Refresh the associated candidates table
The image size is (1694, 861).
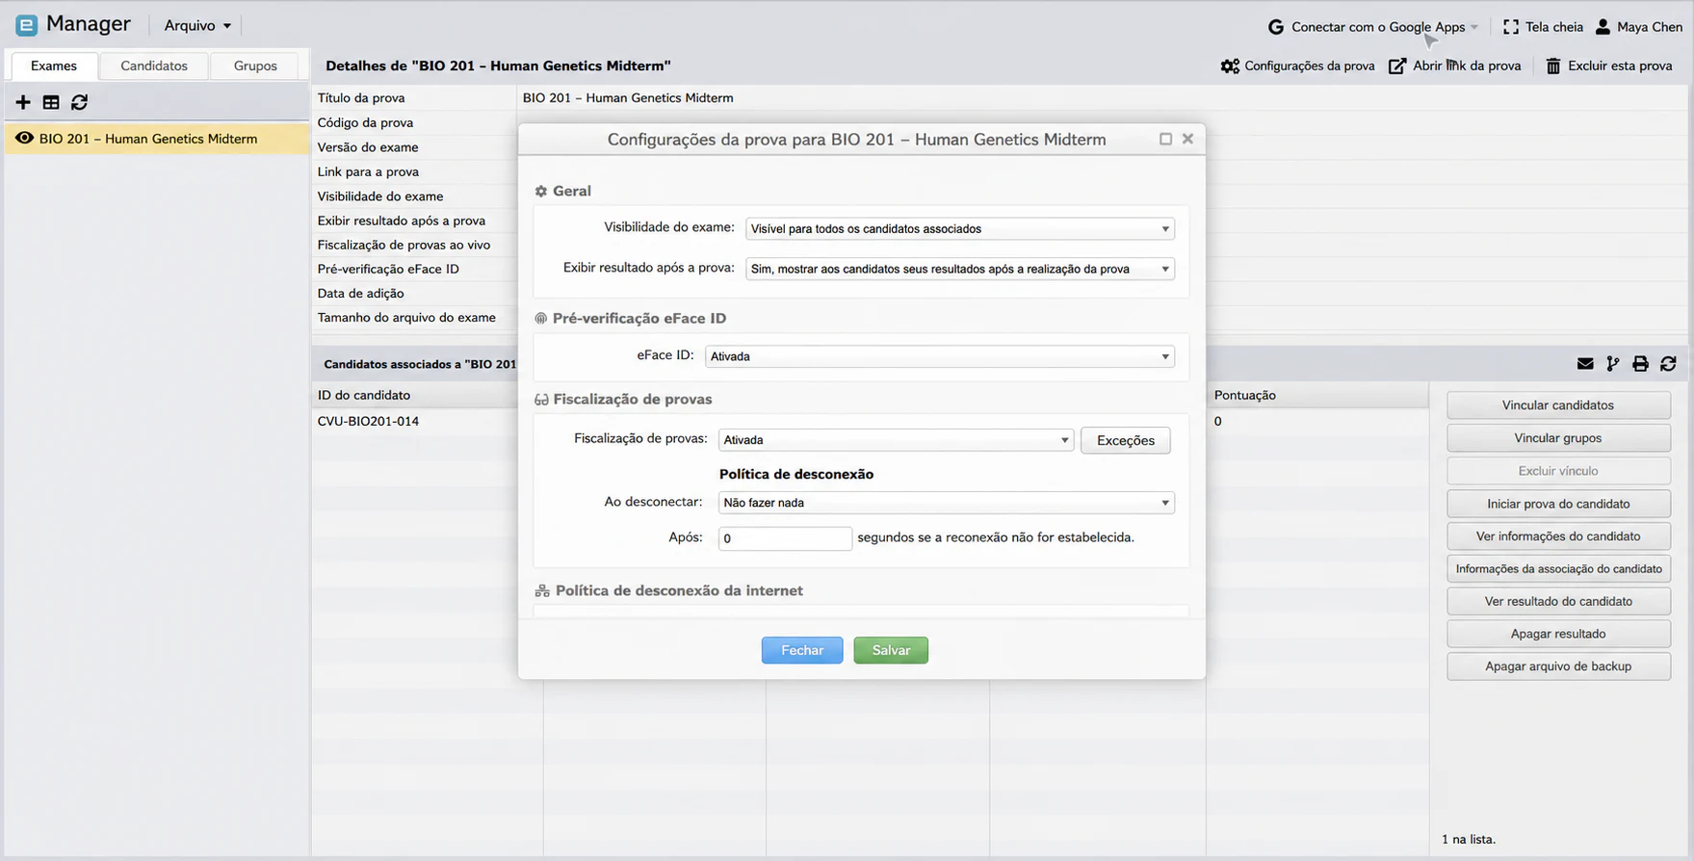[1669, 364]
